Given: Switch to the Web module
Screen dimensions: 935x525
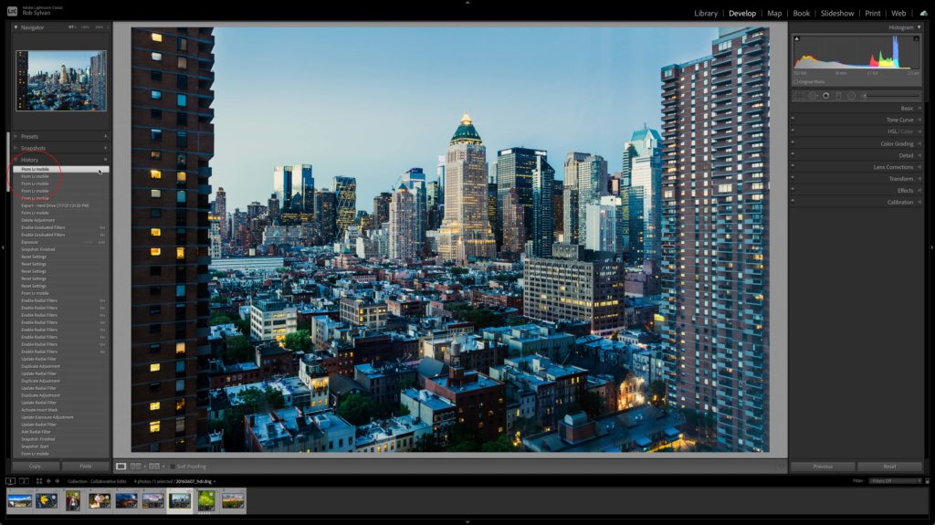Looking at the screenshot, I should click(898, 13).
